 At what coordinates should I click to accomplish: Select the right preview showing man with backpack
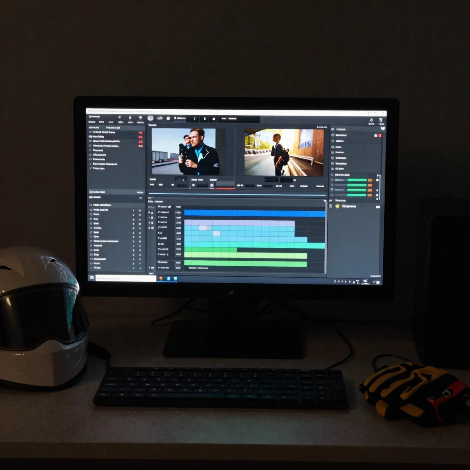pyautogui.click(x=284, y=152)
